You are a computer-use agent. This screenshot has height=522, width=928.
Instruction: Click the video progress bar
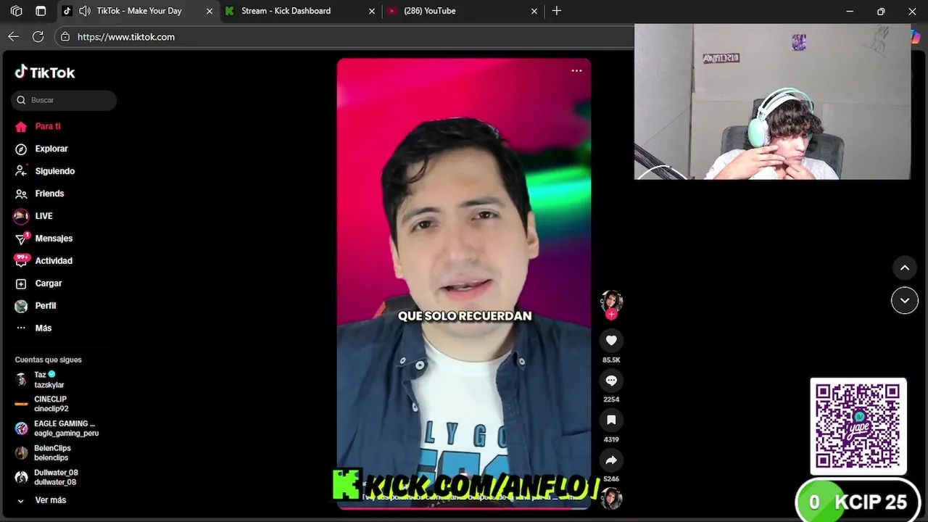464,507
